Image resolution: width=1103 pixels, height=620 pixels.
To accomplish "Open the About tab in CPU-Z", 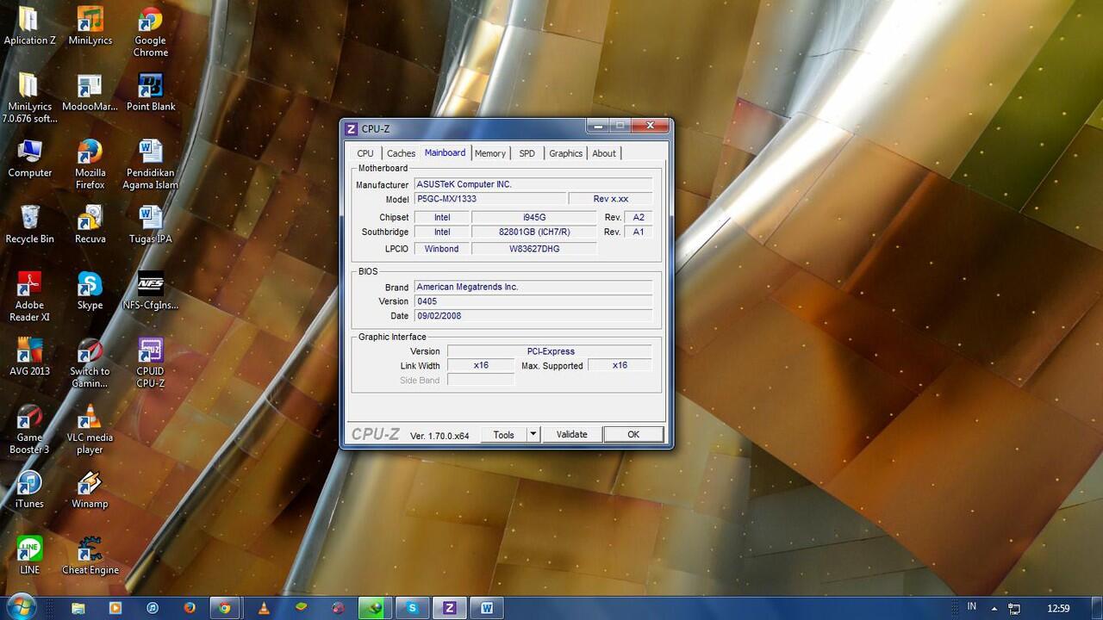I will (x=604, y=153).
